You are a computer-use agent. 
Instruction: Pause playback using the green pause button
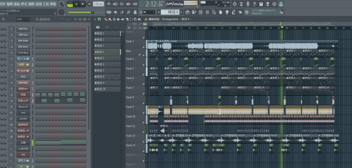pos(76,4)
